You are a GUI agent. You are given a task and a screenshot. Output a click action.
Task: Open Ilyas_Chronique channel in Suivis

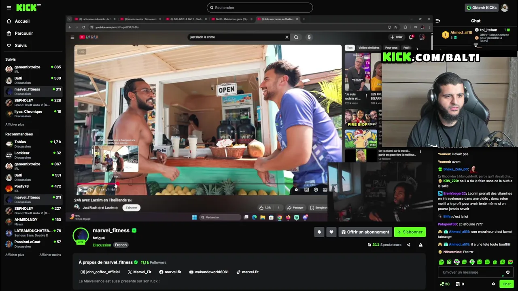pos(33,114)
